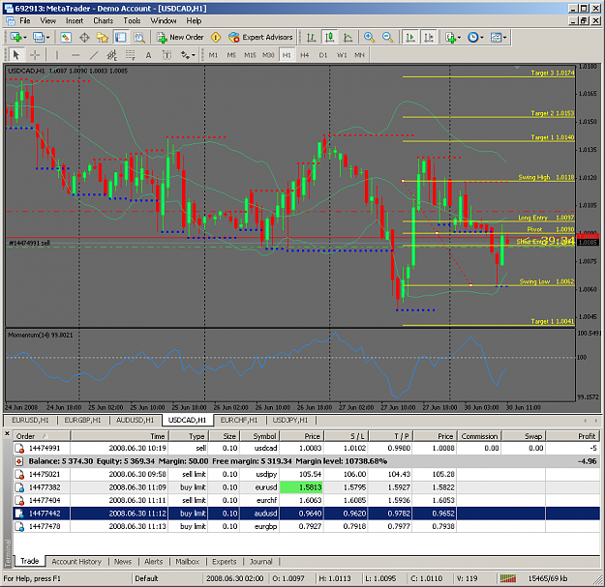Switch to M1 timeframe
Viewport: 605px width, 587px height.
pyautogui.click(x=213, y=55)
